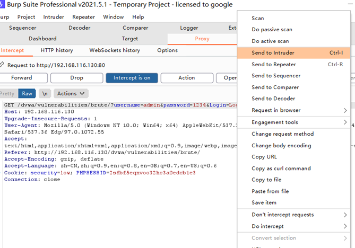Expand Request in browser submenu
Screen dimensions: 355x248
click(293, 110)
